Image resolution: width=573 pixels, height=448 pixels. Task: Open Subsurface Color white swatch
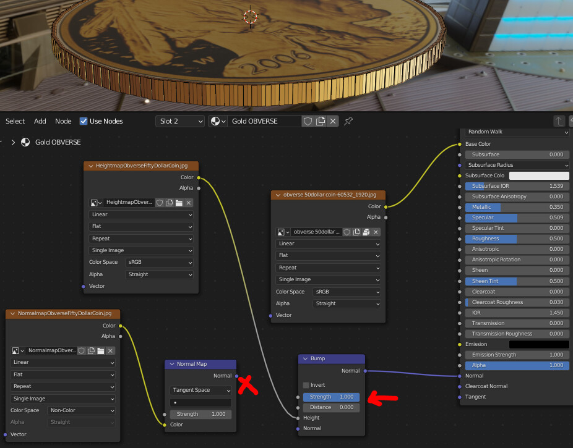point(539,175)
